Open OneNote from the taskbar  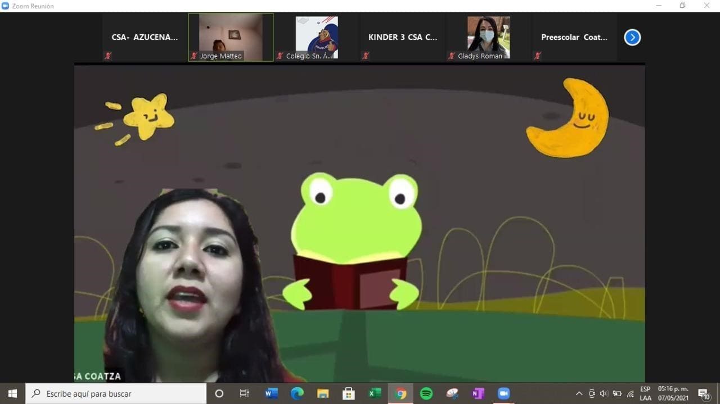point(478,393)
